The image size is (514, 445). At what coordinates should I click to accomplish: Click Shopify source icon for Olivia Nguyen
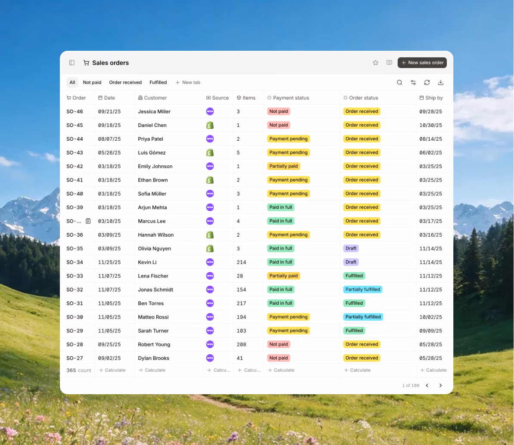click(210, 249)
